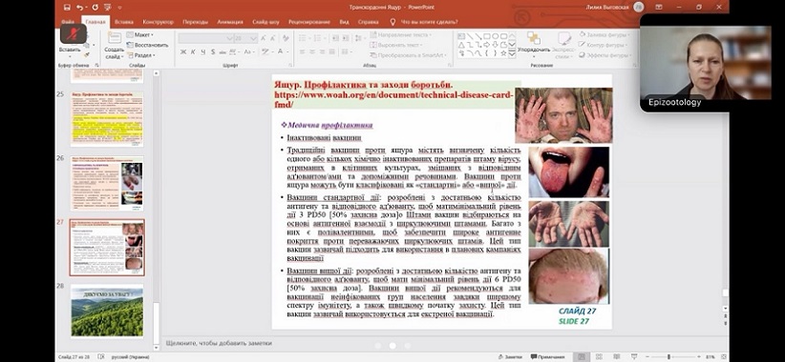Clear all formatting icon
The height and width of the screenshot is (362, 785).
coord(286,38)
